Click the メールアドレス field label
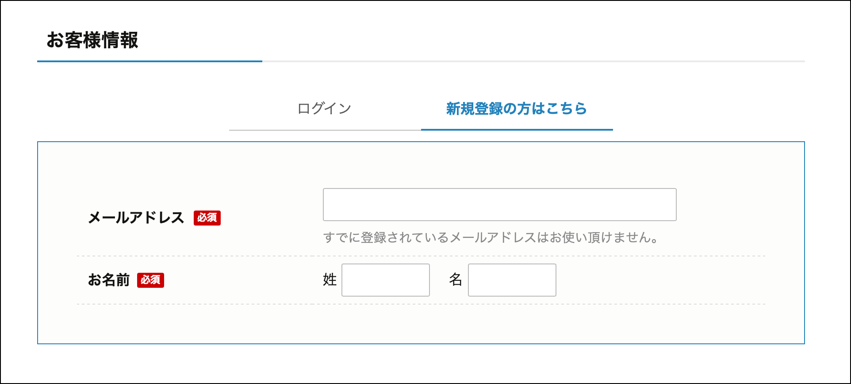Screen dimensions: 851x384 point(136,218)
